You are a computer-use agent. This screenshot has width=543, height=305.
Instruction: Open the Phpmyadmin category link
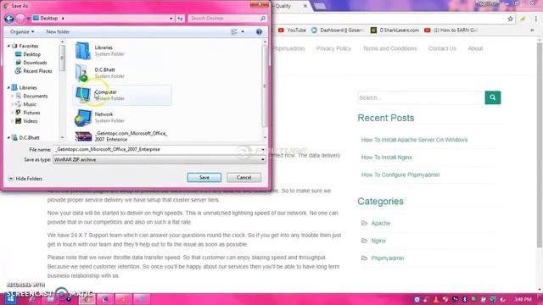[388, 258]
